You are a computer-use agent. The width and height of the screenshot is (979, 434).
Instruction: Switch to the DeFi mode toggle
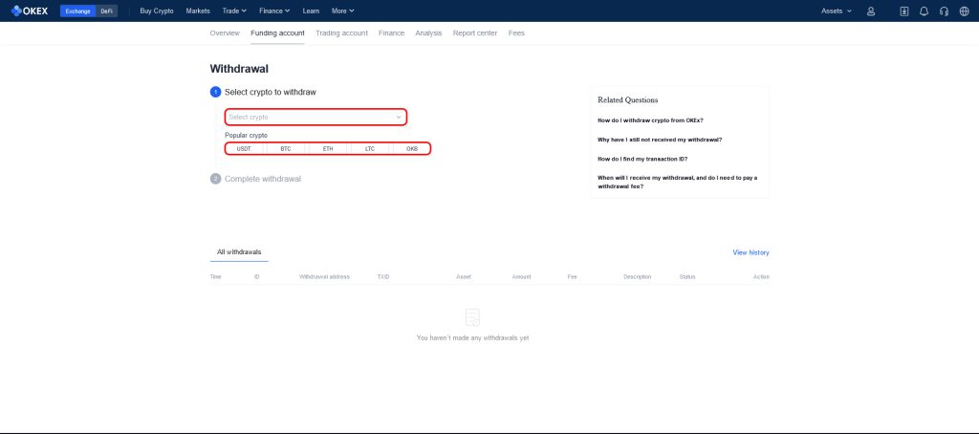point(106,11)
